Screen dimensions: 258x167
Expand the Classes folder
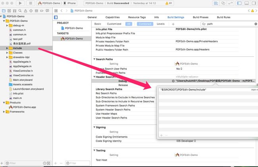click(x=7, y=53)
